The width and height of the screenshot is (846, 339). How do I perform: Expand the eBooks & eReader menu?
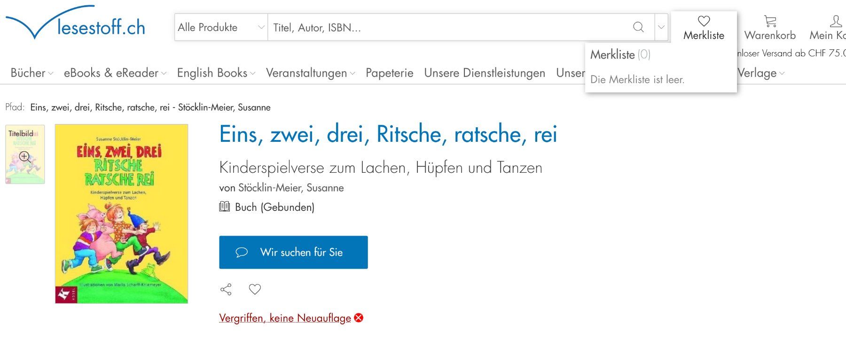115,73
